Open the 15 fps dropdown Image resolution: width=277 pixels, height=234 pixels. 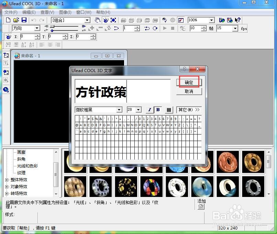[x=235, y=28]
